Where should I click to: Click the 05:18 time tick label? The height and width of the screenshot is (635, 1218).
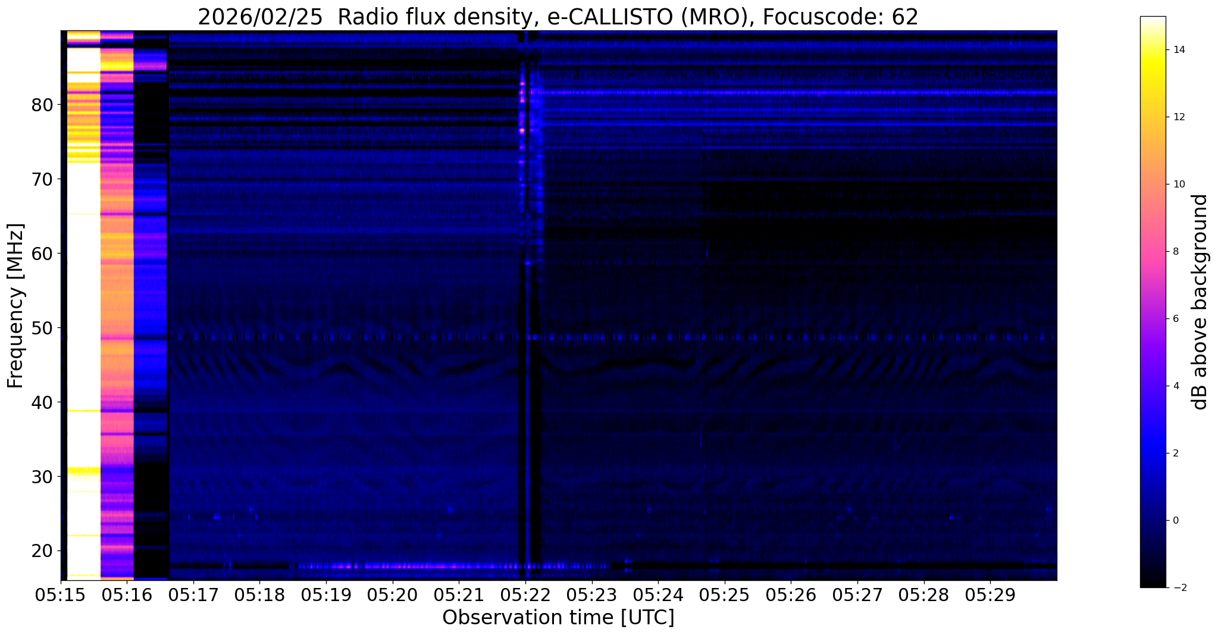pyautogui.click(x=260, y=595)
